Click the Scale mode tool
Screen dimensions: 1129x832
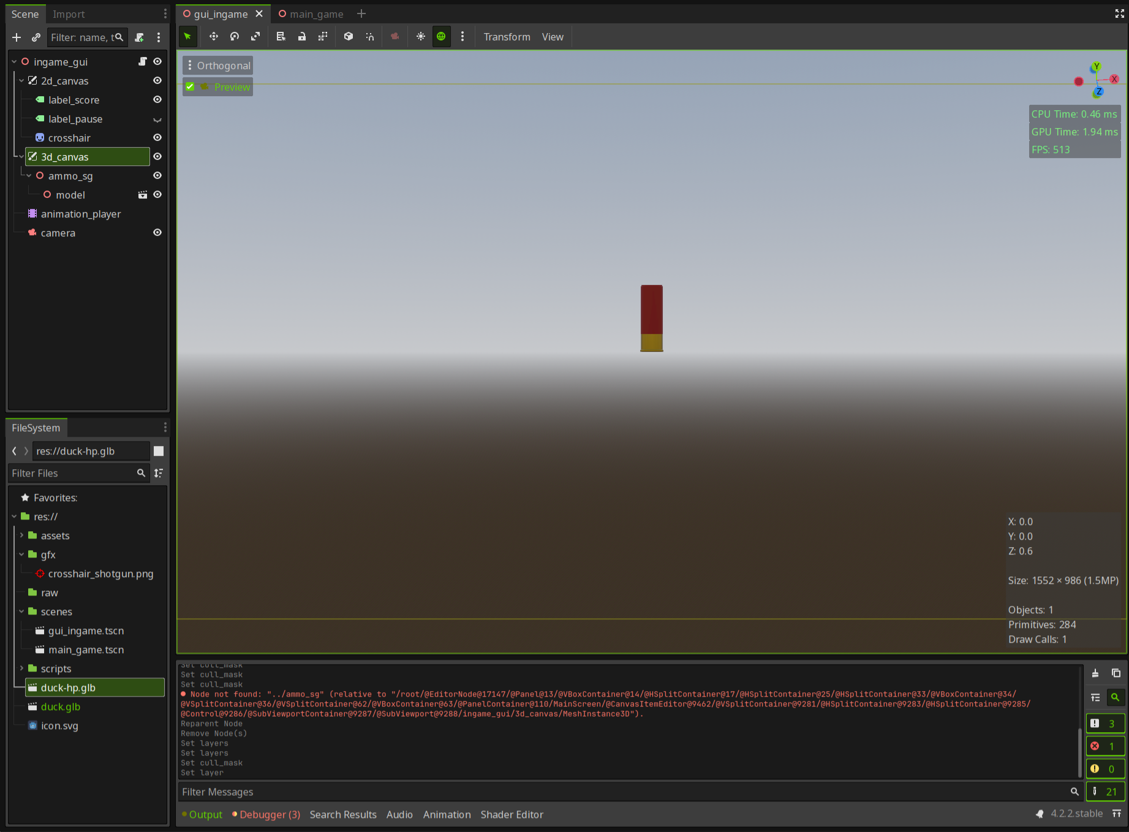pos(255,37)
